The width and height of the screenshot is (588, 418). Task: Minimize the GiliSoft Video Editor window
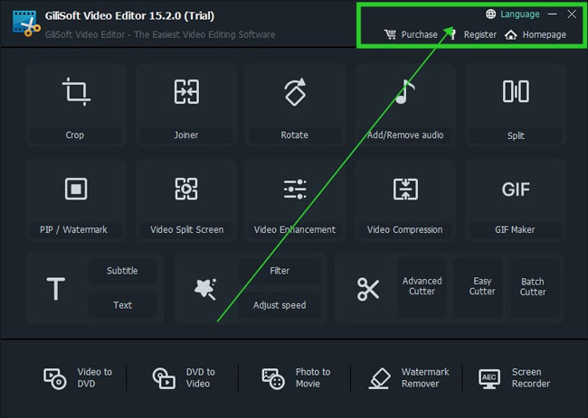[552, 14]
